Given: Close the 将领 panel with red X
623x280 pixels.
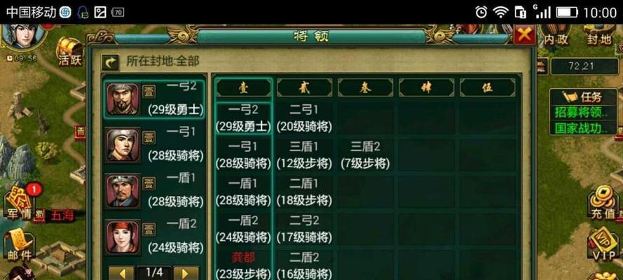Looking at the screenshot, I should click(x=524, y=35).
